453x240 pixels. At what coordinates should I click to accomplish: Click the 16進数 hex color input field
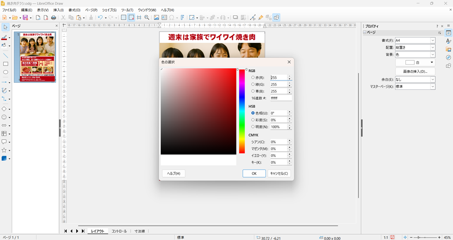coord(281,98)
